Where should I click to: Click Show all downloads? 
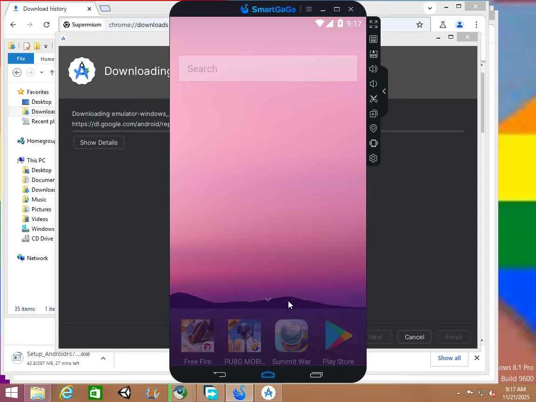(x=449, y=358)
